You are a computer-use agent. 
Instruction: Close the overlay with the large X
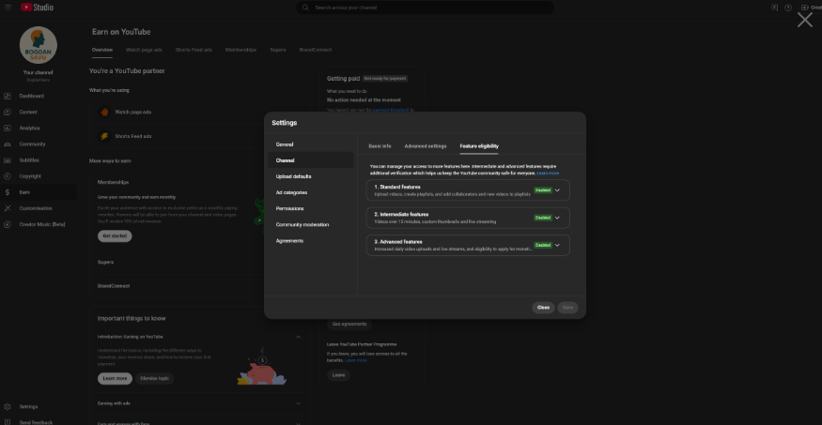805,20
